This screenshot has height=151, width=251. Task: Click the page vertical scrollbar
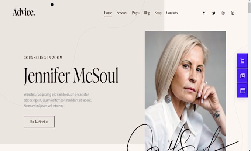249,75
